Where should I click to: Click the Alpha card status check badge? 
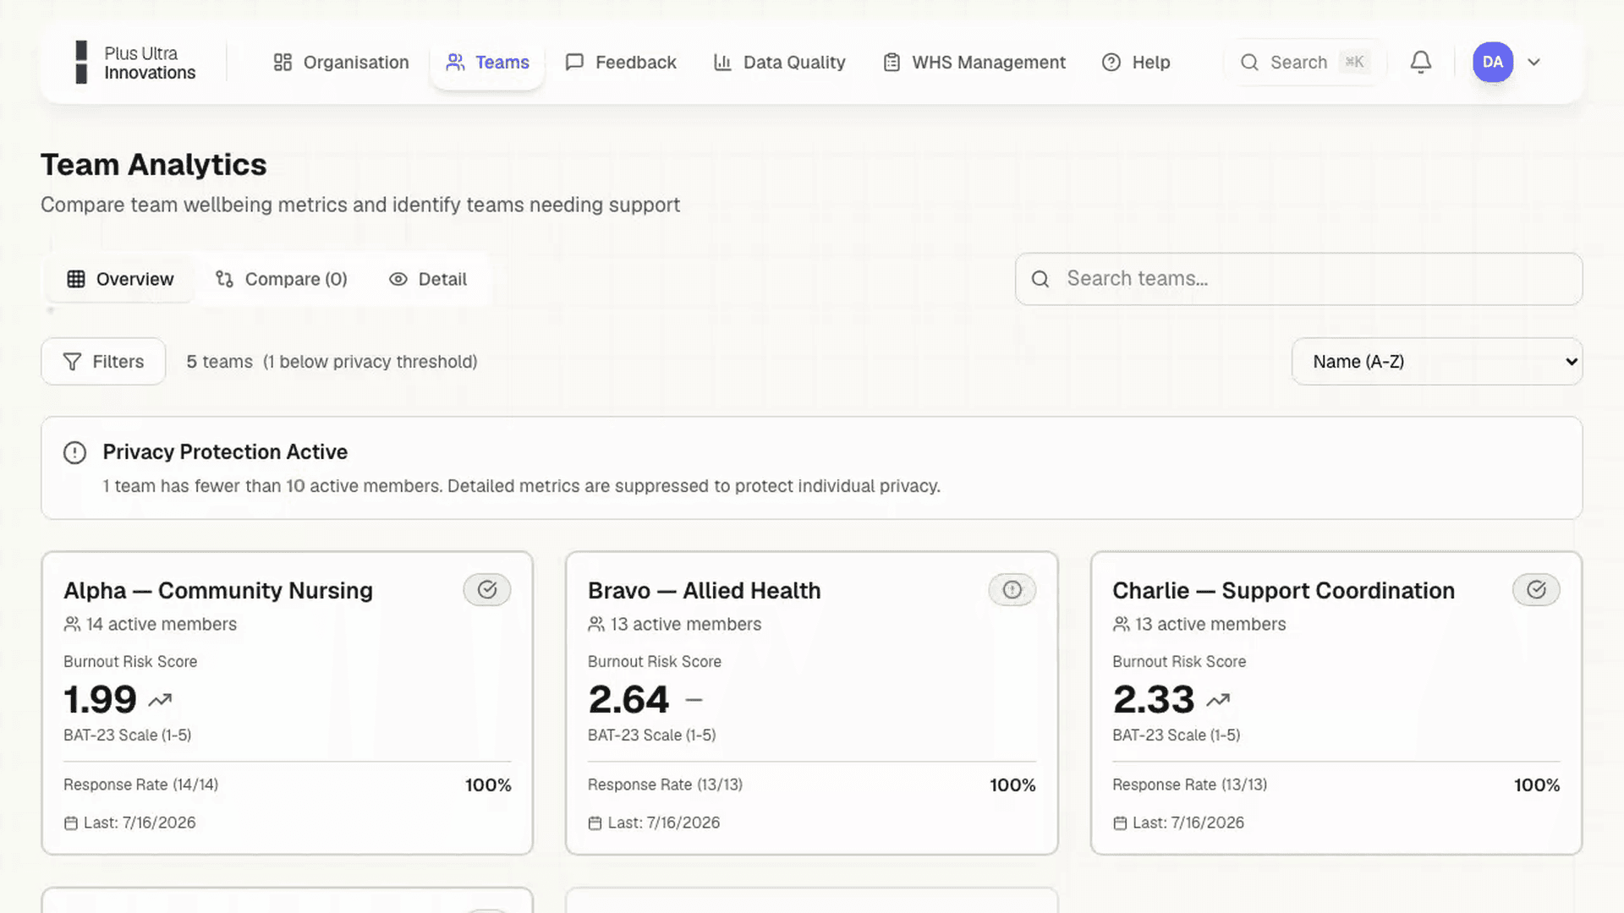487,590
